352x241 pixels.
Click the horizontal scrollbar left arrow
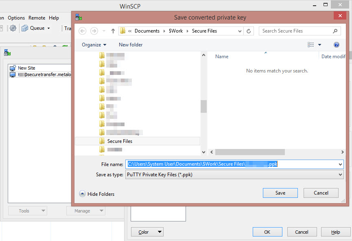pos(212,152)
